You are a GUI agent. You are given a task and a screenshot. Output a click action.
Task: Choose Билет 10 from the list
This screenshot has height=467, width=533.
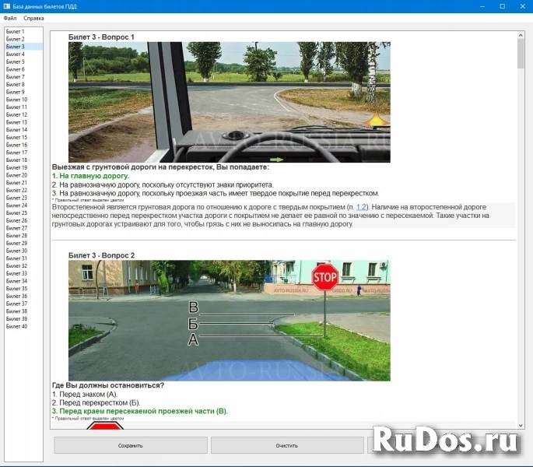16,100
